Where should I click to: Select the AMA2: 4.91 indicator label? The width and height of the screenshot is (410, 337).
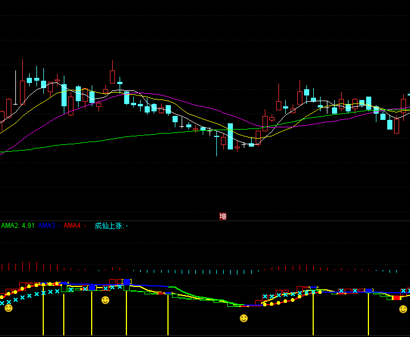(18, 226)
